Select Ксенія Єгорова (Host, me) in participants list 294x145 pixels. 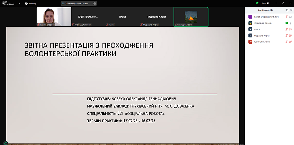click(x=269, y=17)
